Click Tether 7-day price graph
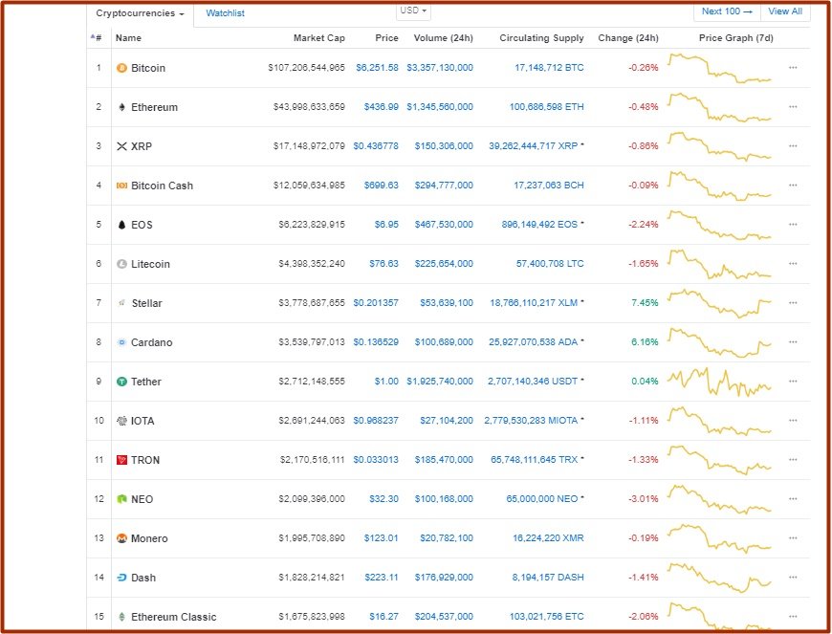 (x=719, y=382)
